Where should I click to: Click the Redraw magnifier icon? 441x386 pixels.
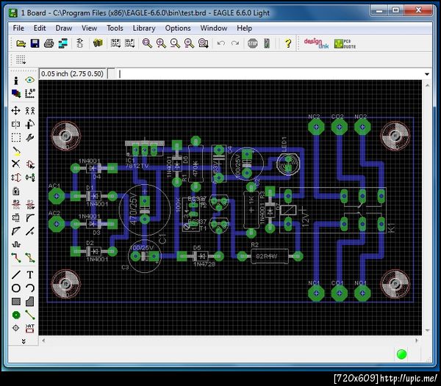pyautogui.click(x=190, y=43)
